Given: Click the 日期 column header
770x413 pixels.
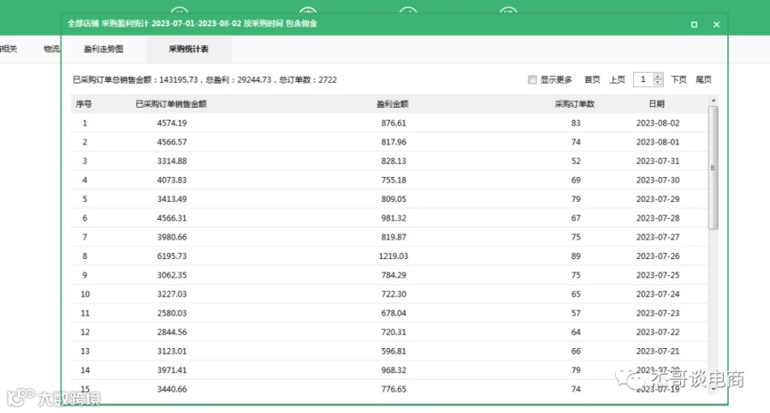Looking at the screenshot, I should [x=656, y=104].
